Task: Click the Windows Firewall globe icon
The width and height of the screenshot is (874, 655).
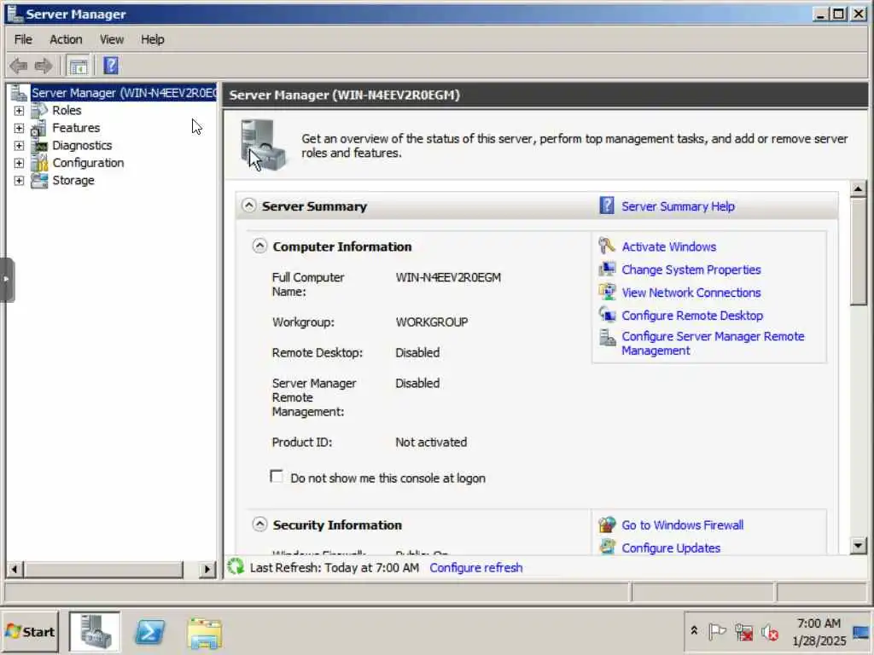Action: coord(607,525)
